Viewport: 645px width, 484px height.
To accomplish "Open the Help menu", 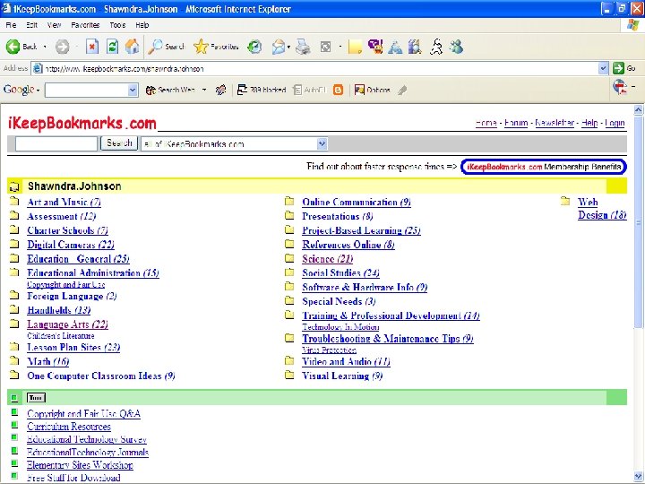I will tap(142, 25).
